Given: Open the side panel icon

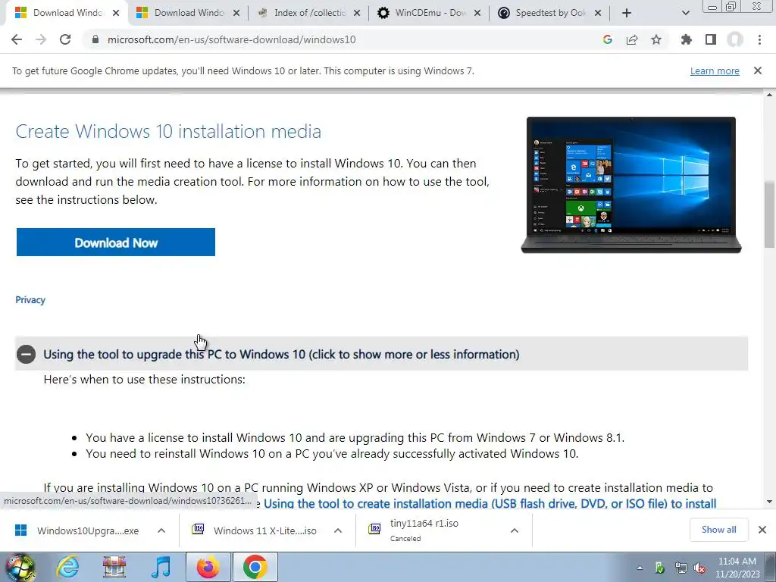Looking at the screenshot, I should click(x=711, y=39).
